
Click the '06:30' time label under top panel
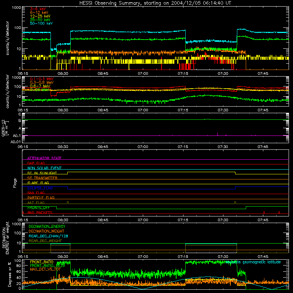[x=63, y=74]
